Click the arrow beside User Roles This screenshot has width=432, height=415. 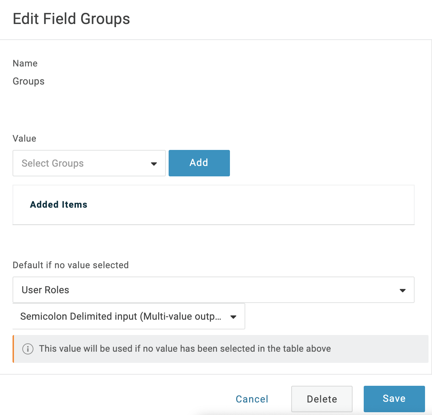(x=402, y=290)
